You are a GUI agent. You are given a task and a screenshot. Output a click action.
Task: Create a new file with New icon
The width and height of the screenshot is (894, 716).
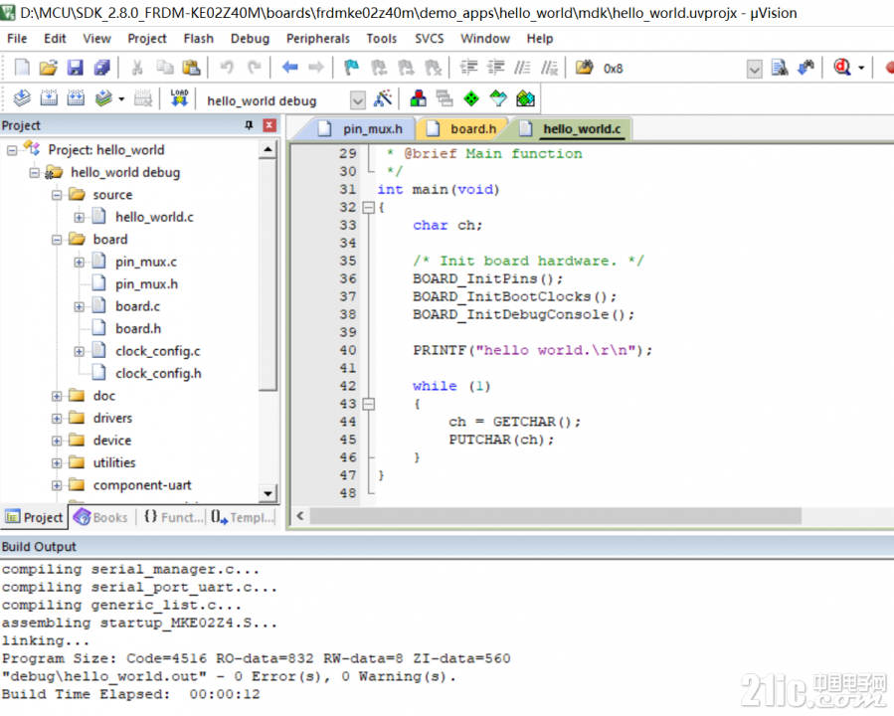[x=22, y=68]
